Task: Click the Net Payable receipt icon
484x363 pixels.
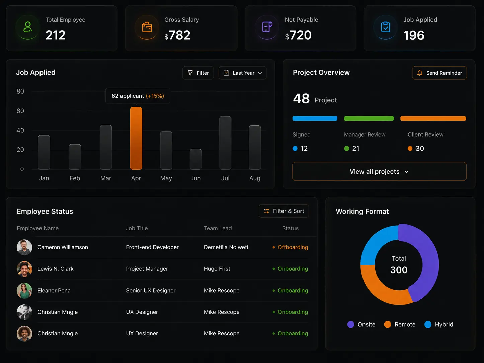Action: tap(267, 27)
